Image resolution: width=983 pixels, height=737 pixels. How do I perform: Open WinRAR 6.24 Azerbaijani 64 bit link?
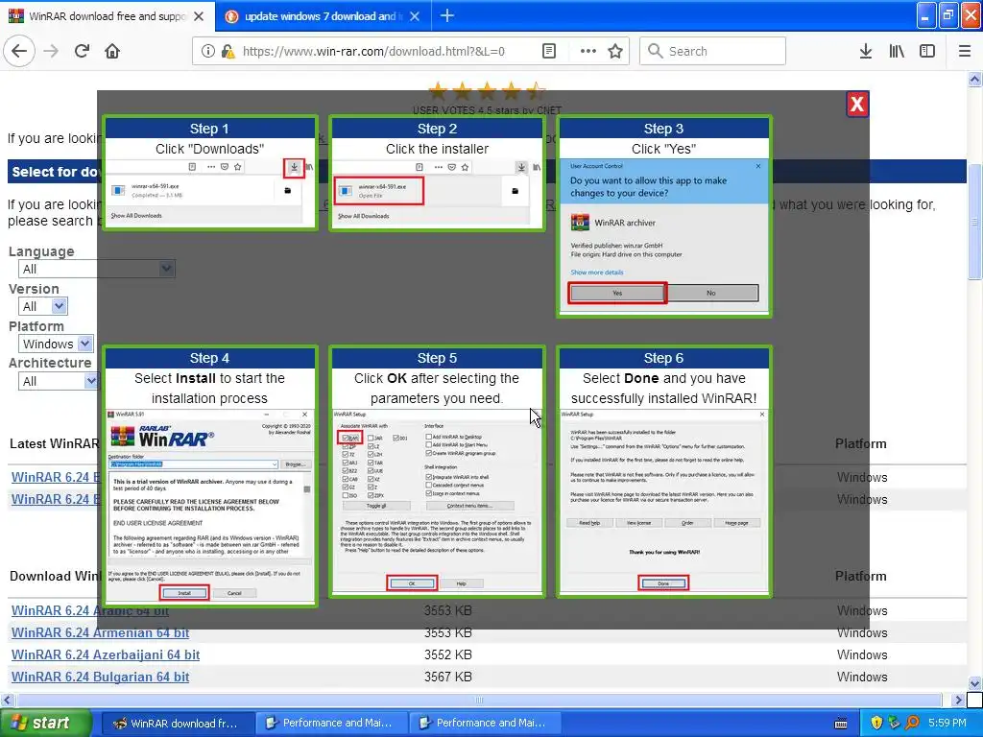106,654
